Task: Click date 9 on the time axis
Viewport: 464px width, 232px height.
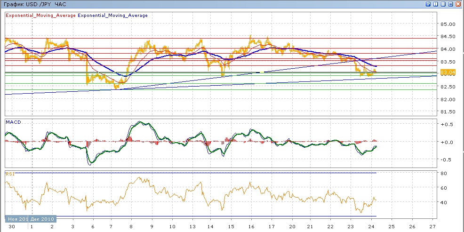Action: click(x=152, y=227)
